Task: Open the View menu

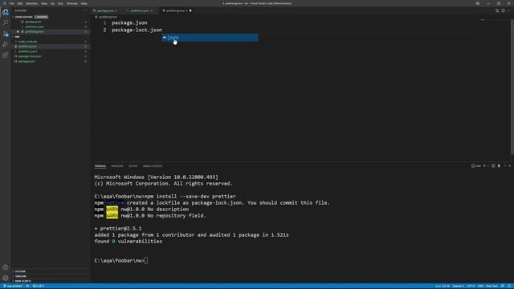Action: tap(44, 3)
